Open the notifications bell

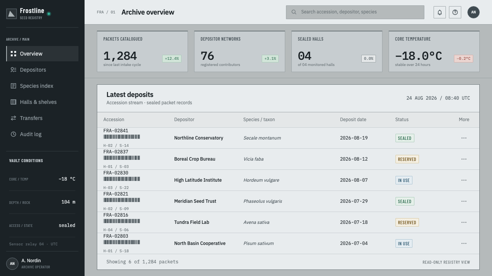(x=440, y=12)
